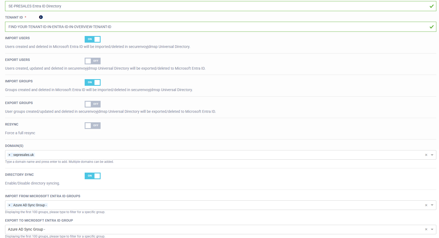439x238 pixels.
Task: Disable the Directory Sync switch
Action: tap(93, 176)
